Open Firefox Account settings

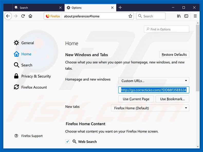point(30,87)
